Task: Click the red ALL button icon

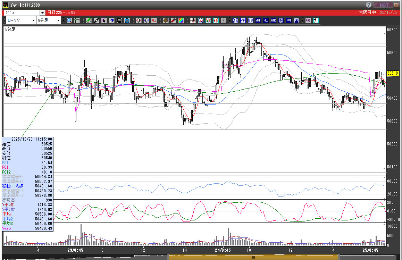Action: [154, 20]
